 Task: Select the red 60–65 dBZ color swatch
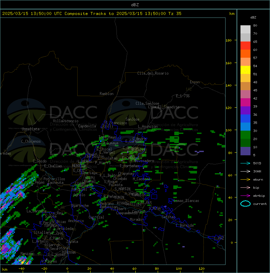[245, 46]
